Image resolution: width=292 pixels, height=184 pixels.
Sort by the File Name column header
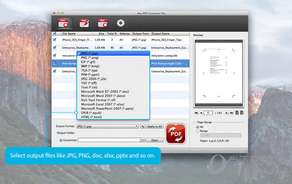(77, 33)
